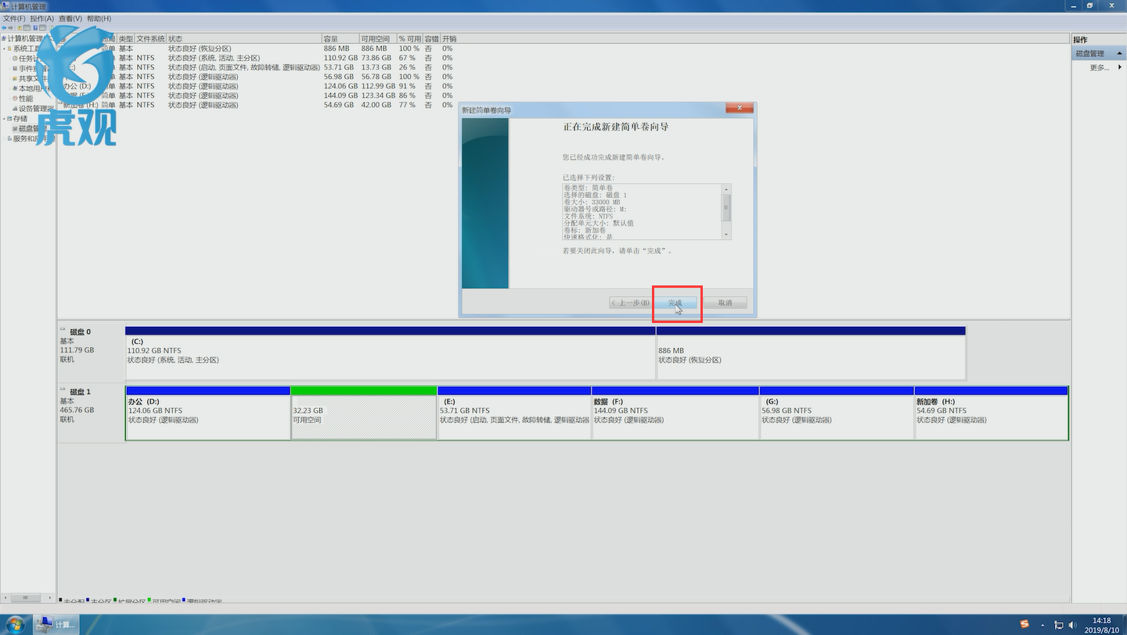Click the 可用空间 column header
Screen dimensions: 1127x635
[377, 38]
